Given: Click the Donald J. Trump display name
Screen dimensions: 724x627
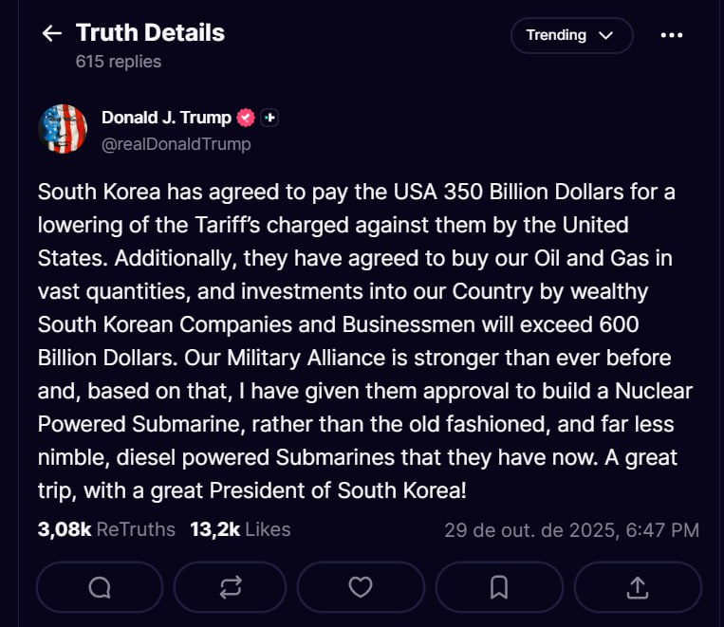Looking at the screenshot, I should point(166,118).
